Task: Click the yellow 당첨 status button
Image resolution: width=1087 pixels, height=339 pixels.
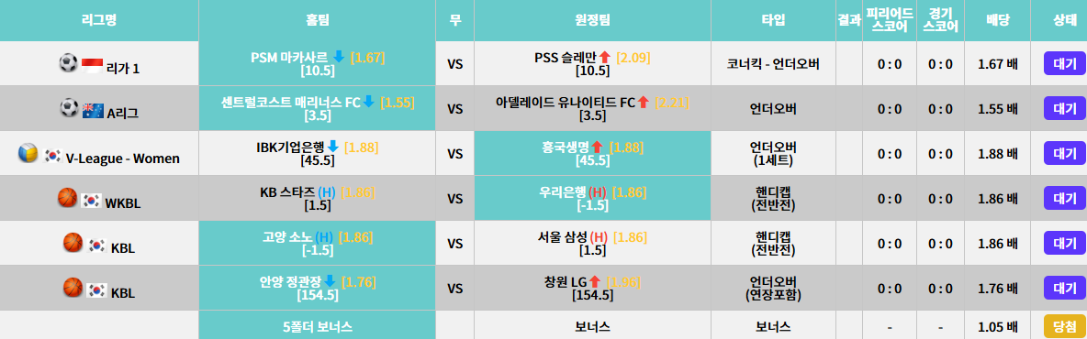Action: [1064, 326]
